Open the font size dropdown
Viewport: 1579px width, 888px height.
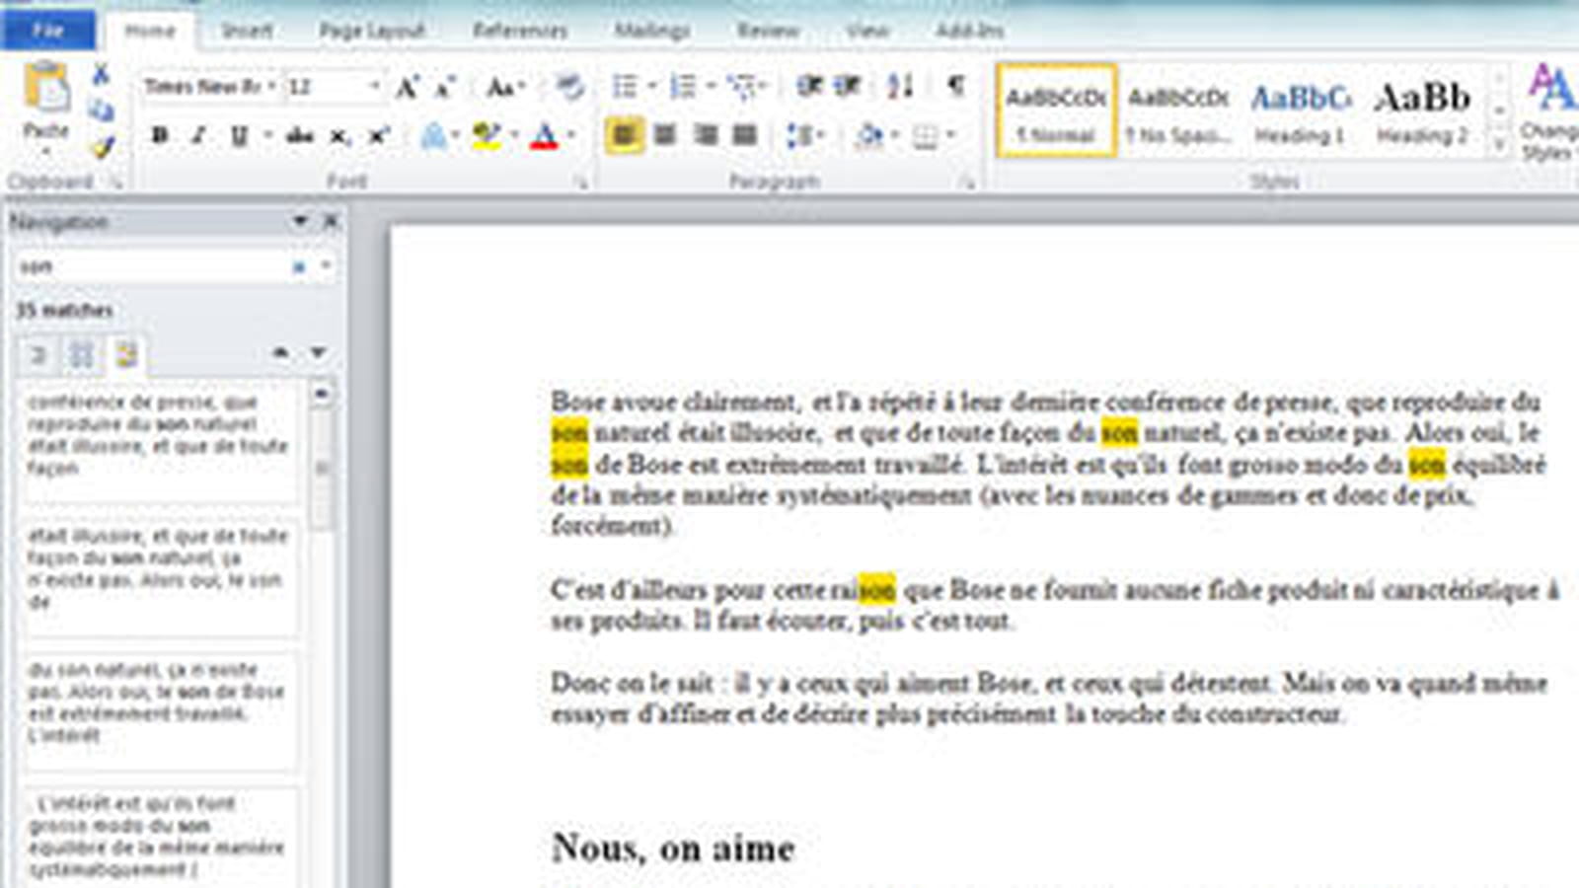[x=374, y=87]
